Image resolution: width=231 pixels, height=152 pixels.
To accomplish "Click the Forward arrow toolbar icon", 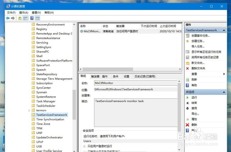I will [13, 18].
